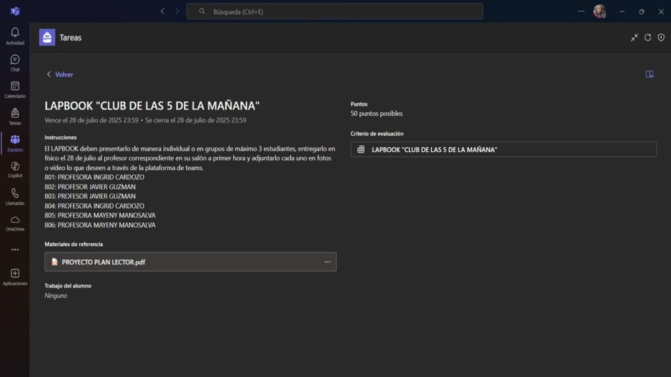Click the Búsqueda search field
The image size is (671, 377).
(334, 11)
